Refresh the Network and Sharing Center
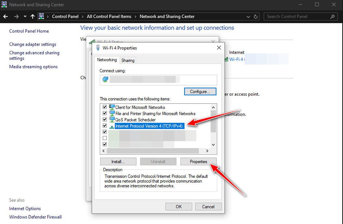Image resolution: width=343 pixels, height=224 pixels. (x=256, y=16)
